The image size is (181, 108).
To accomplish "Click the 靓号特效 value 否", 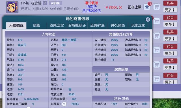I will point(70,89).
